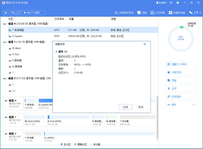Image resolution: width=203 pixels, height=149 pixels.
Task: Open the title bar menu list icon
Action: (171, 3)
